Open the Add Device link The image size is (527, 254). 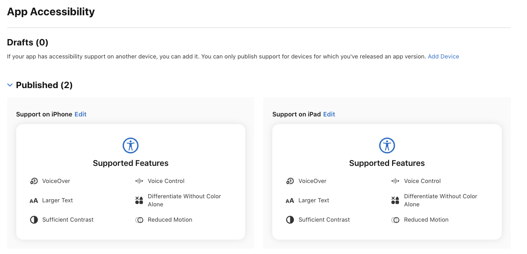coord(443,57)
